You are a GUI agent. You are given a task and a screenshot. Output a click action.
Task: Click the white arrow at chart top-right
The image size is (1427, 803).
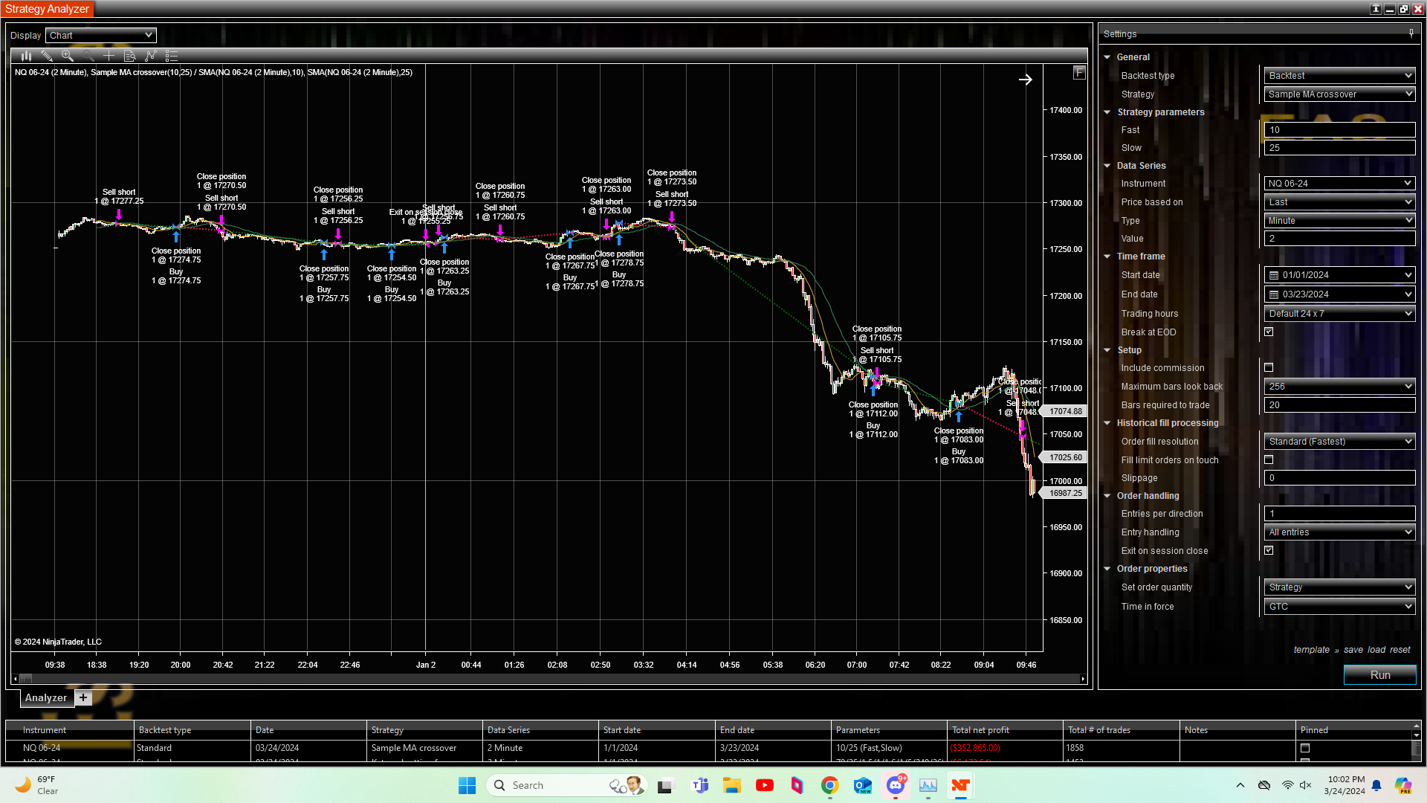pyautogui.click(x=1025, y=80)
